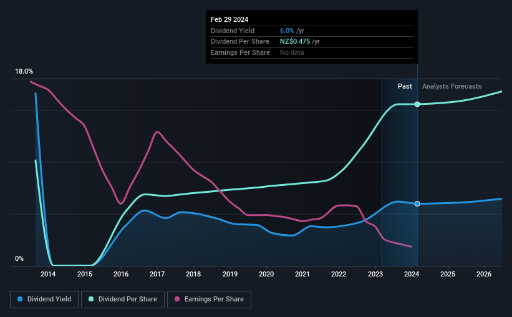Click the NZ$0.475 dividend per share value
Image resolution: width=512 pixels, height=317 pixels.
coord(295,42)
